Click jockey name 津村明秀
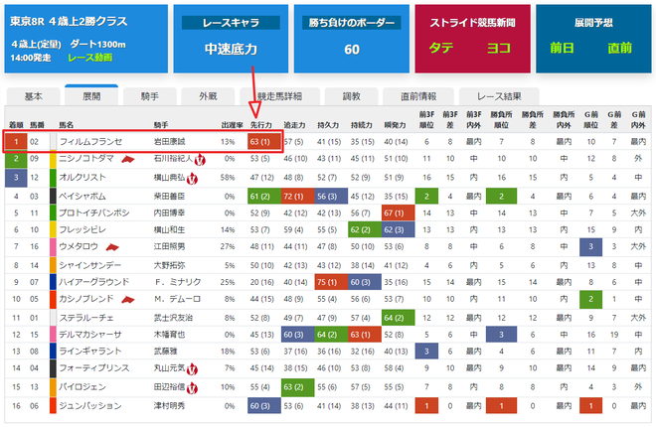 (x=169, y=406)
